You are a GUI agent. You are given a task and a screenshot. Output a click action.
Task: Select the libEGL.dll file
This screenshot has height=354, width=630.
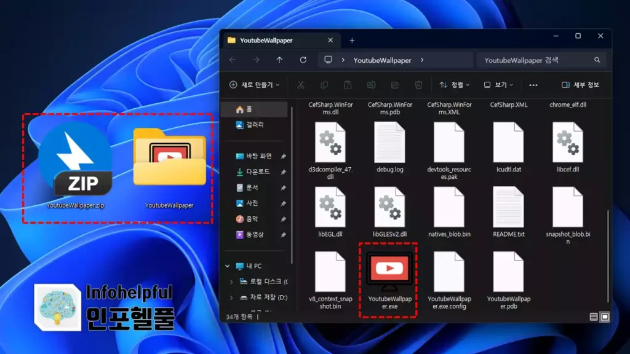point(330,212)
